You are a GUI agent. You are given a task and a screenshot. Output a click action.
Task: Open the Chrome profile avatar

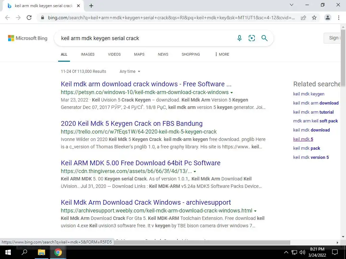click(328, 18)
